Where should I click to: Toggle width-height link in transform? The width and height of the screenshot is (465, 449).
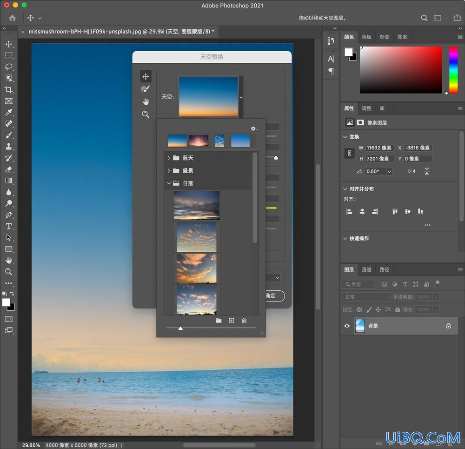pos(349,153)
